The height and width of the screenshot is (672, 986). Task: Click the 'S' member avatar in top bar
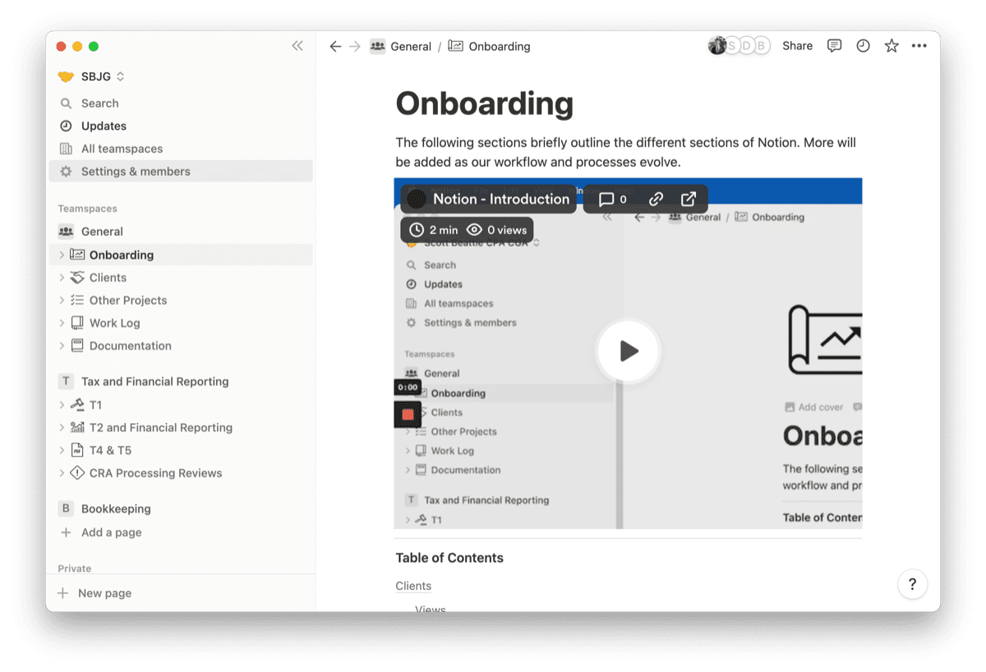[x=732, y=46]
